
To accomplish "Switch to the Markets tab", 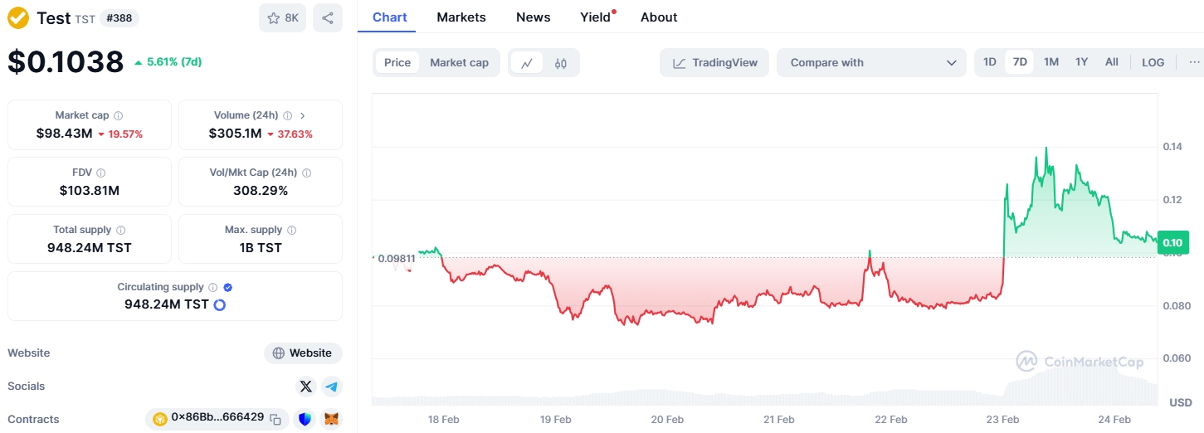I will (461, 17).
